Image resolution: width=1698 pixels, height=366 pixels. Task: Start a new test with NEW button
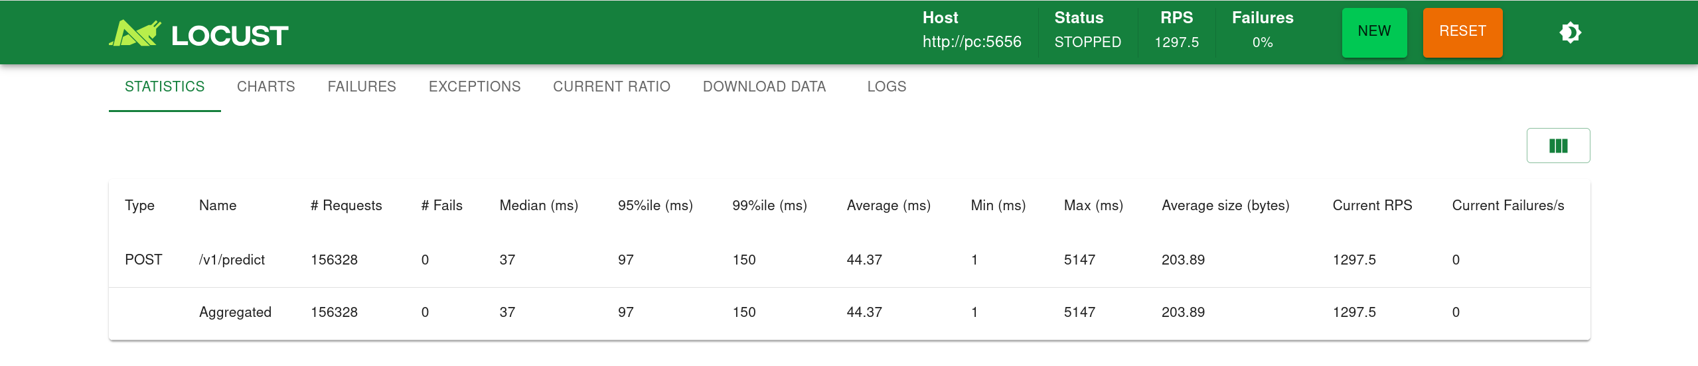[x=1374, y=32]
